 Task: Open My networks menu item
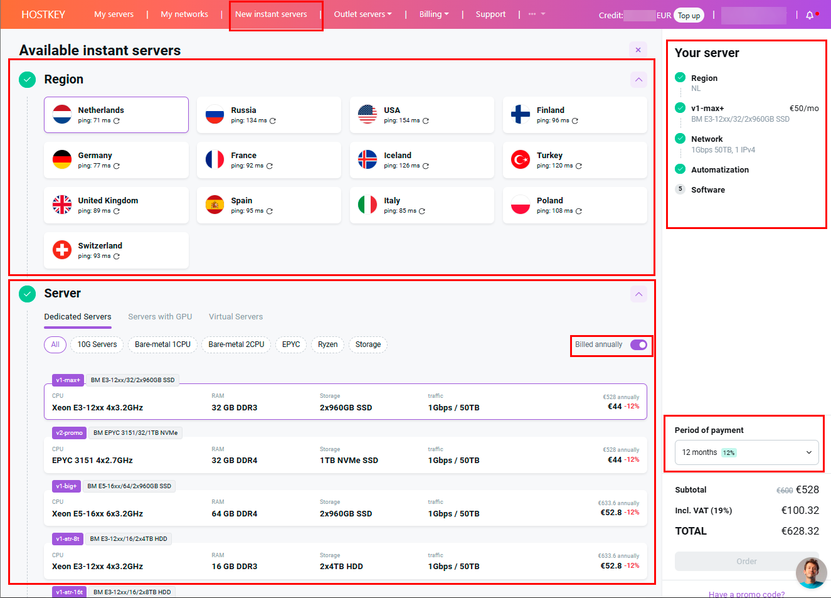(x=184, y=14)
